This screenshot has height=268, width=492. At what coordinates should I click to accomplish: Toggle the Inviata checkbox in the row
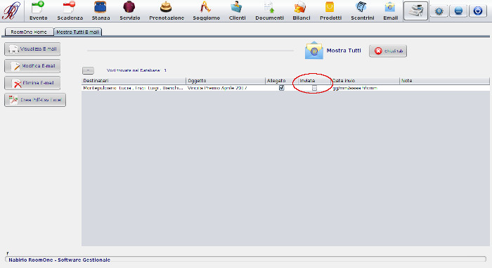(314, 89)
